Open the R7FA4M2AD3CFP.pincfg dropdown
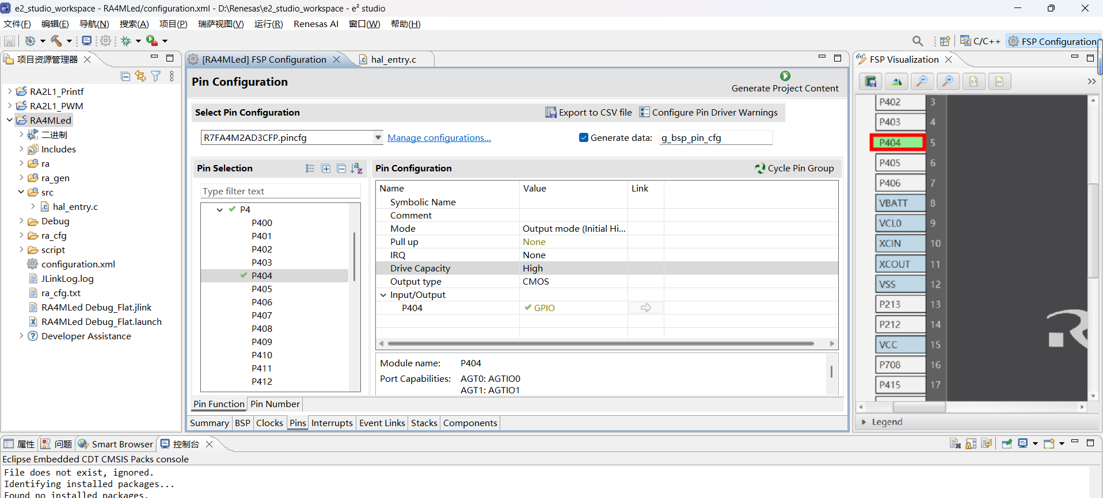 tap(378, 137)
